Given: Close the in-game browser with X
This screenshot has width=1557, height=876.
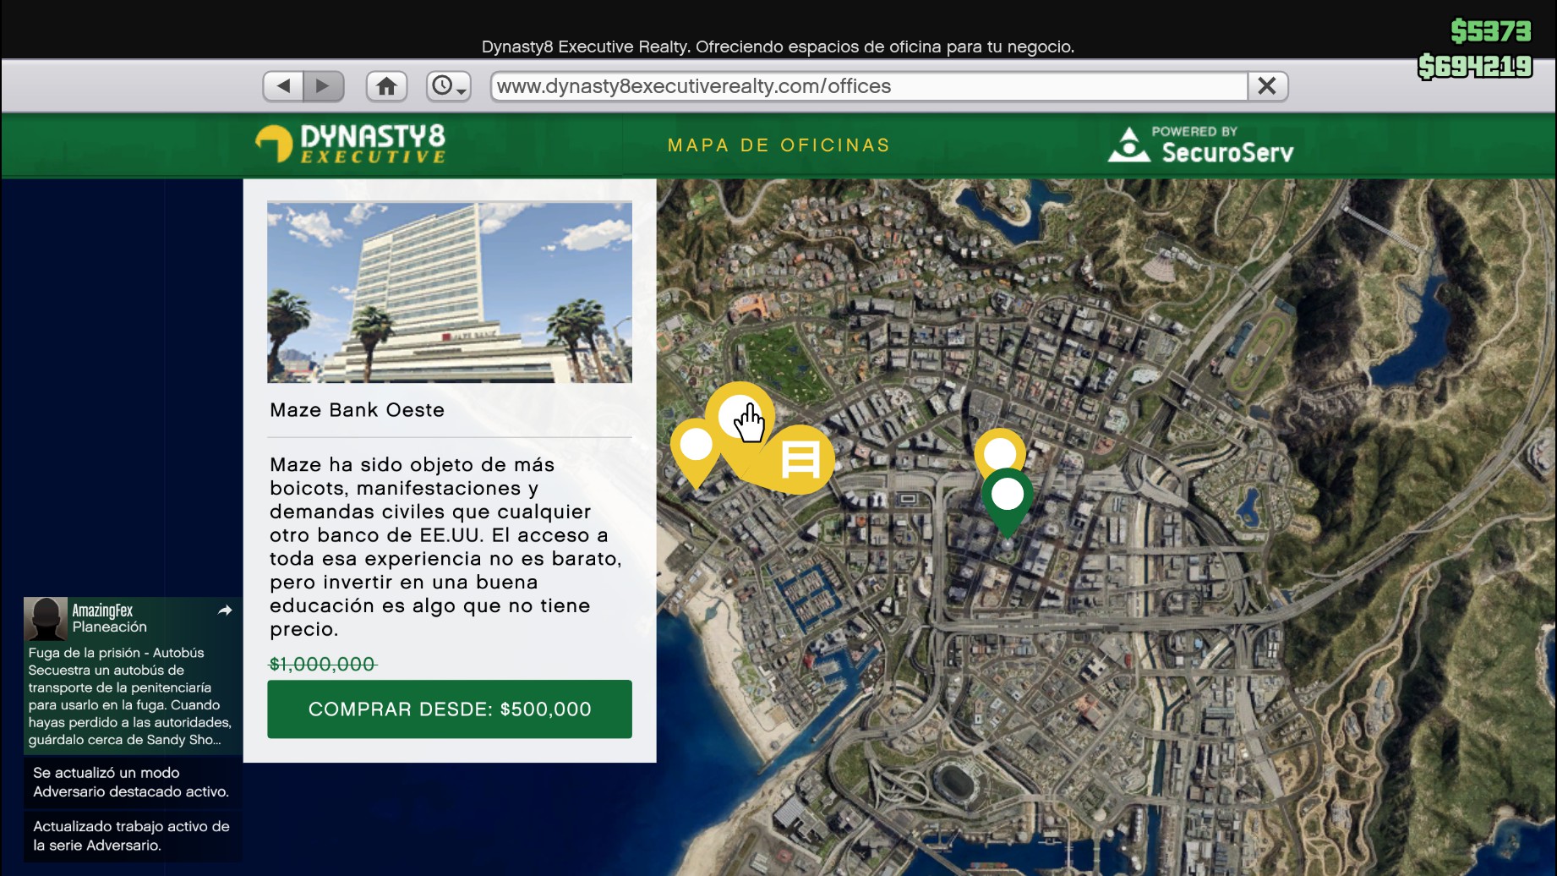Looking at the screenshot, I should click(x=1267, y=86).
